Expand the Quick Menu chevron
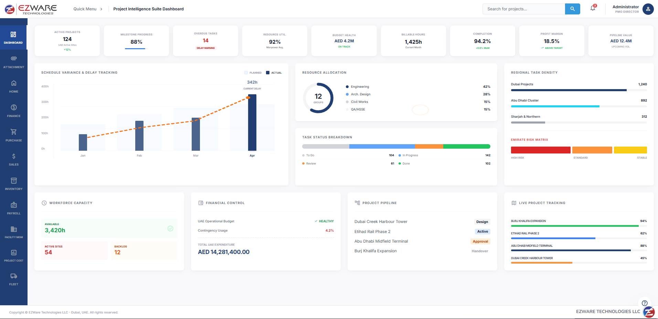The height and width of the screenshot is (319, 658). pos(101,9)
